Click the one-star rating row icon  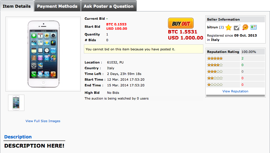click(x=215, y=85)
